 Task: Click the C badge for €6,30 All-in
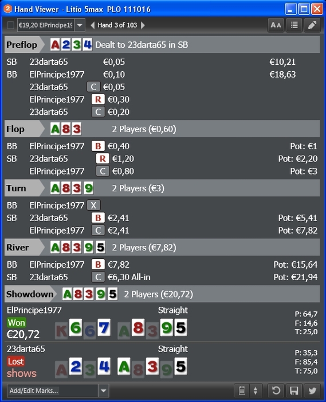98,277
